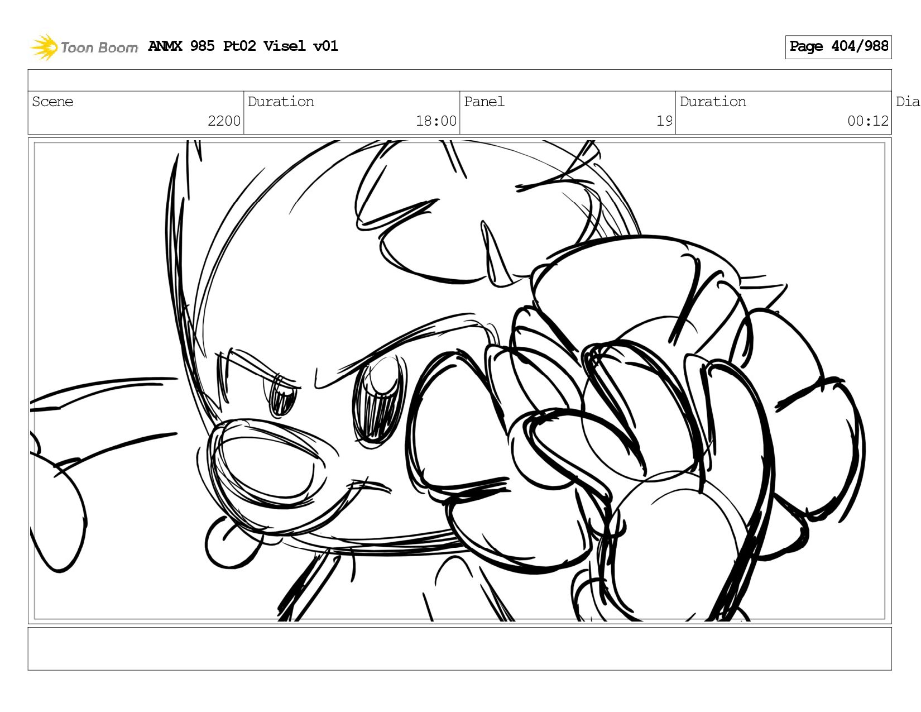Select the panel number '19'

click(664, 121)
